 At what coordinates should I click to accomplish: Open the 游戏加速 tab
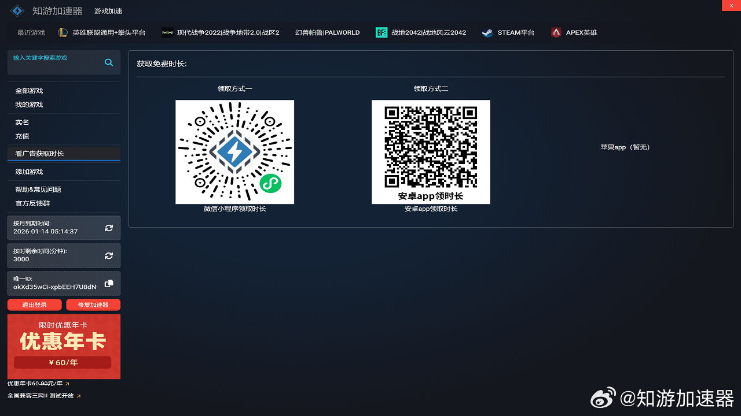tap(108, 11)
